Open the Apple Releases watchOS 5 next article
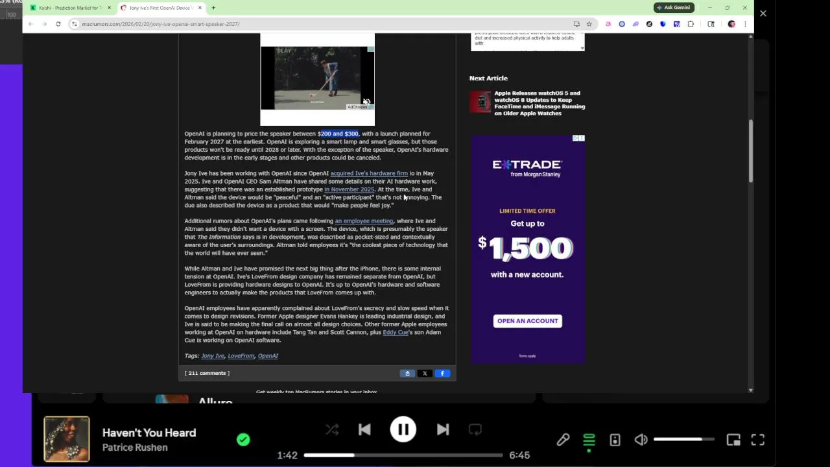Image resolution: width=830 pixels, height=467 pixels. coord(539,103)
